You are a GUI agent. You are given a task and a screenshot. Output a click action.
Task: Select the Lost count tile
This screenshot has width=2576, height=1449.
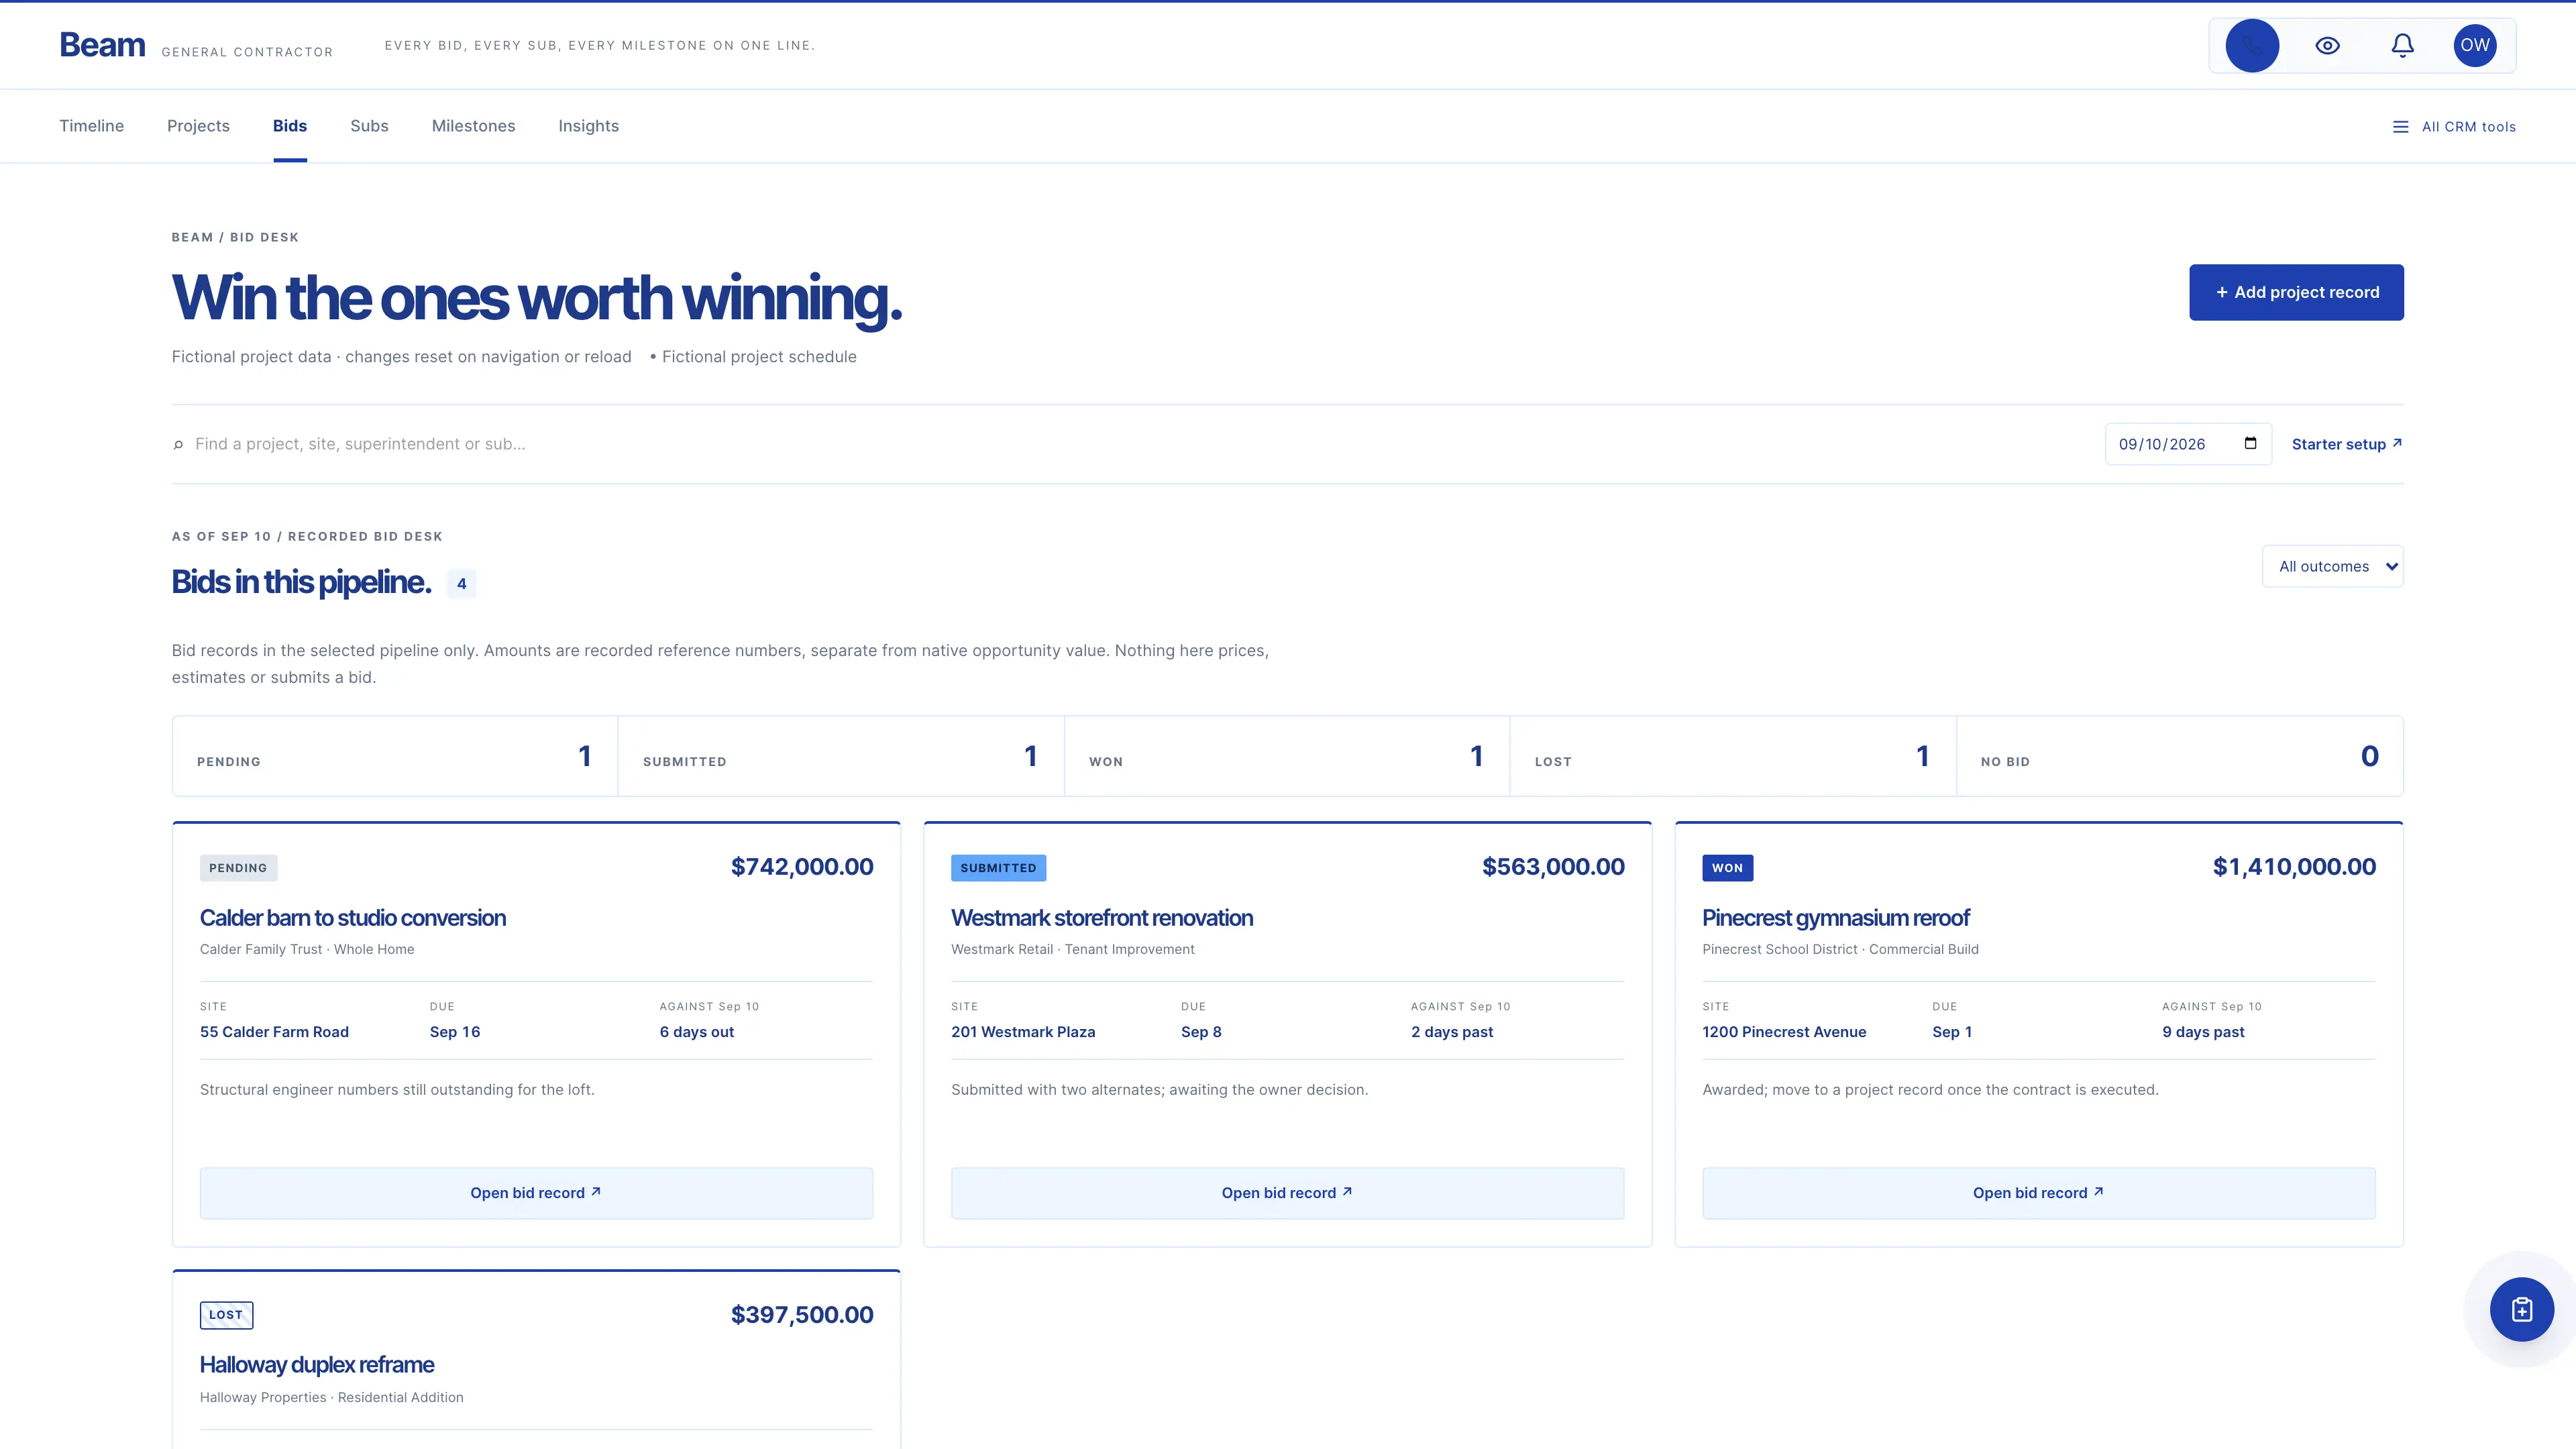(1733, 756)
